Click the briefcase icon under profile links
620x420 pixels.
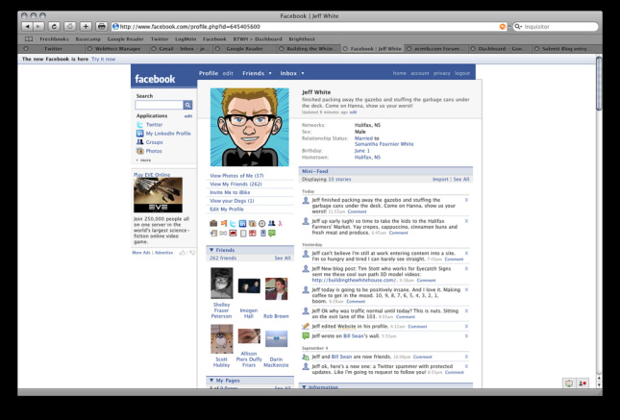(x=213, y=223)
